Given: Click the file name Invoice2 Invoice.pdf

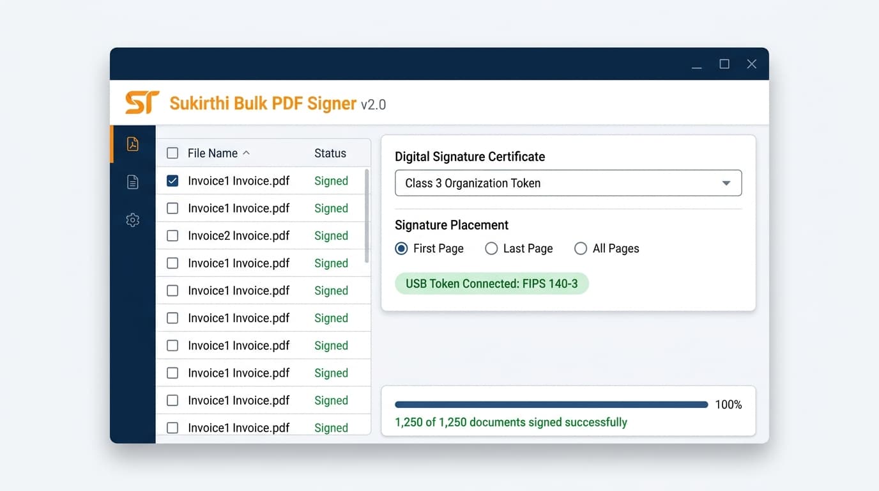Looking at the screenshot, I should pos(239,236).
